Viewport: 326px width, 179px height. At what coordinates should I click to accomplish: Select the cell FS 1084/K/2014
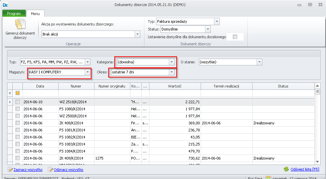tap(76, 151)
